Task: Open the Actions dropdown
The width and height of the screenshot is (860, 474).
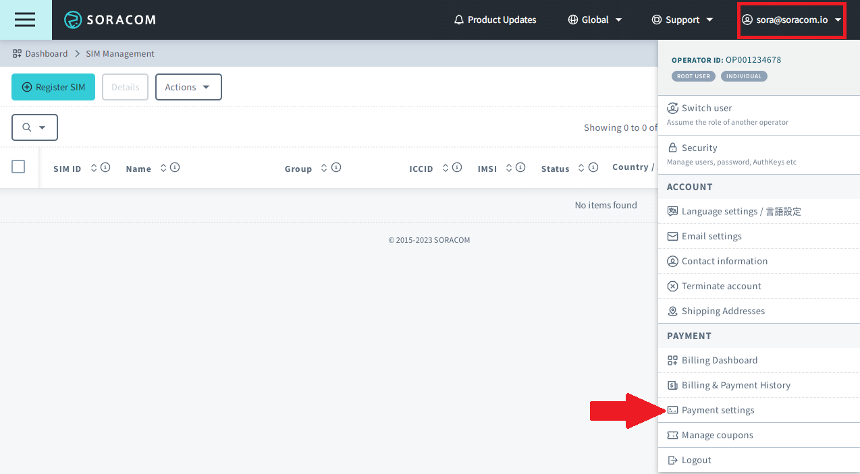Action: (x=188, y=87)
